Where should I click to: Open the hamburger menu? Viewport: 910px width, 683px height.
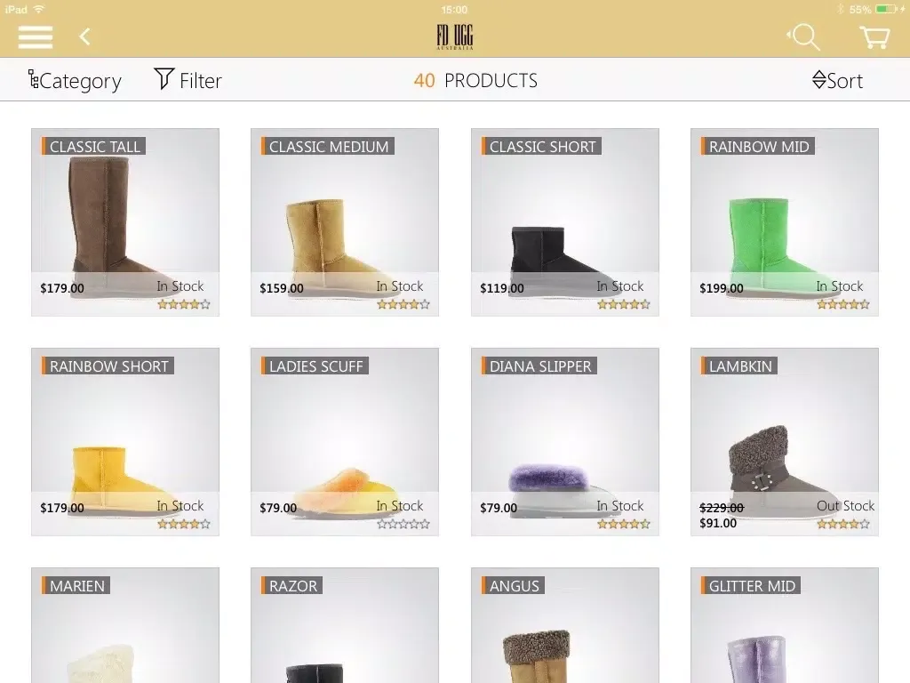coord(36,37)
